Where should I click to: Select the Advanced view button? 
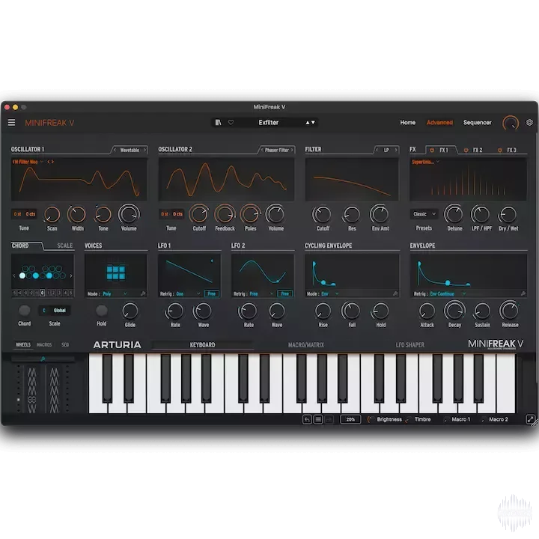click(x=439, y=122)
